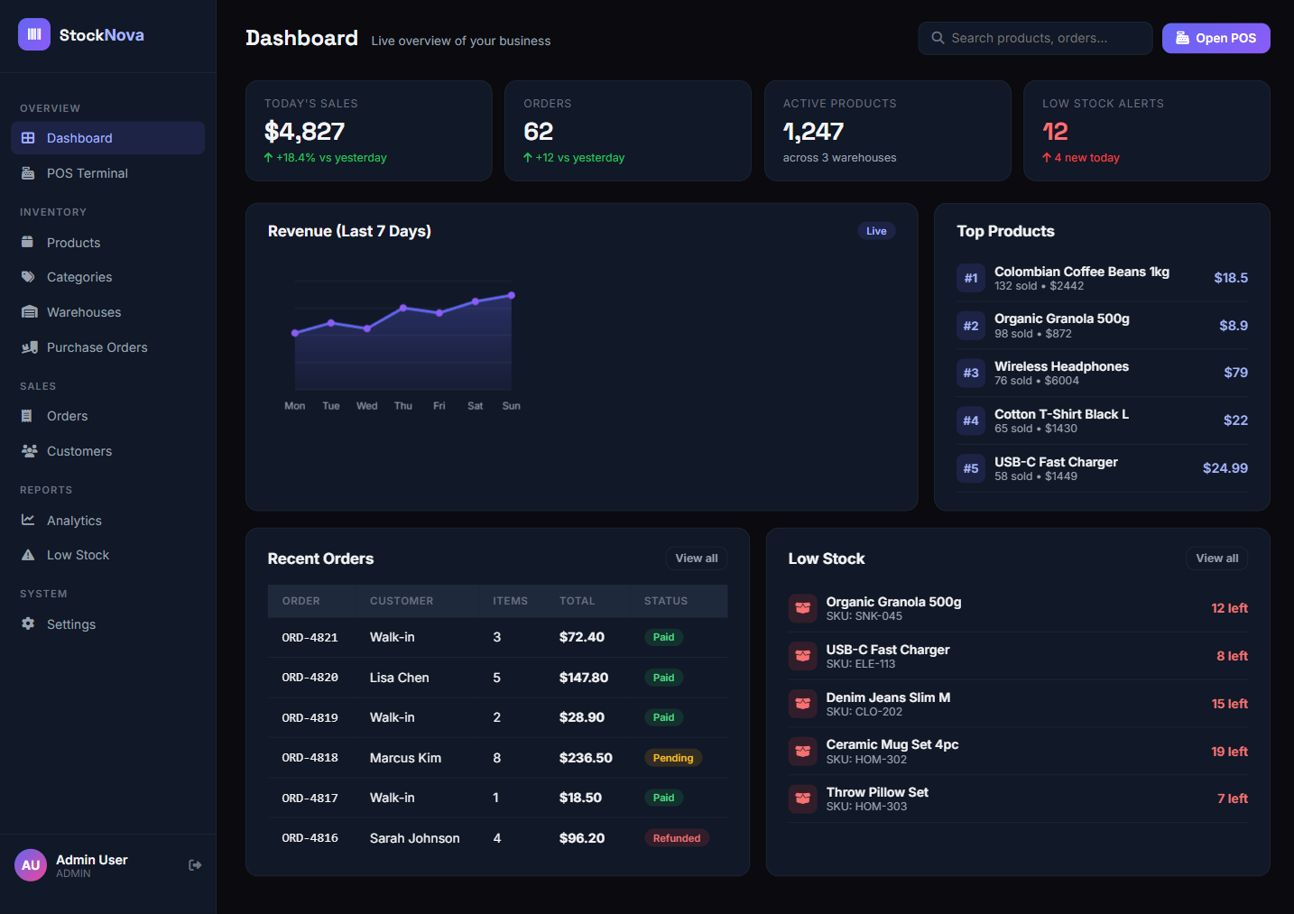Click the Dashboard grid icon in sidebar
Screen dimensions: 1294x914
(28, 138)
